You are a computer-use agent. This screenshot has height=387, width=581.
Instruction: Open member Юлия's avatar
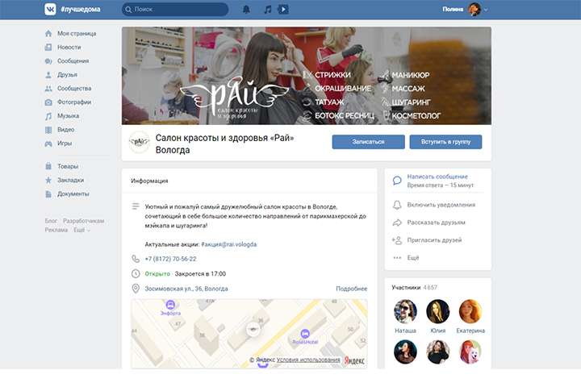[x=437, y=311]
